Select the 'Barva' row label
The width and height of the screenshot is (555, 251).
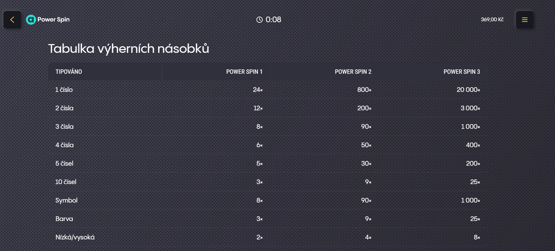(x=64, y=219)
